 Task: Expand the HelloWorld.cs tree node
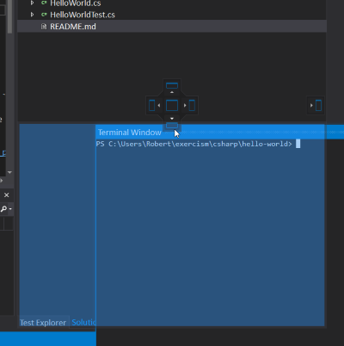click(32, 3)
